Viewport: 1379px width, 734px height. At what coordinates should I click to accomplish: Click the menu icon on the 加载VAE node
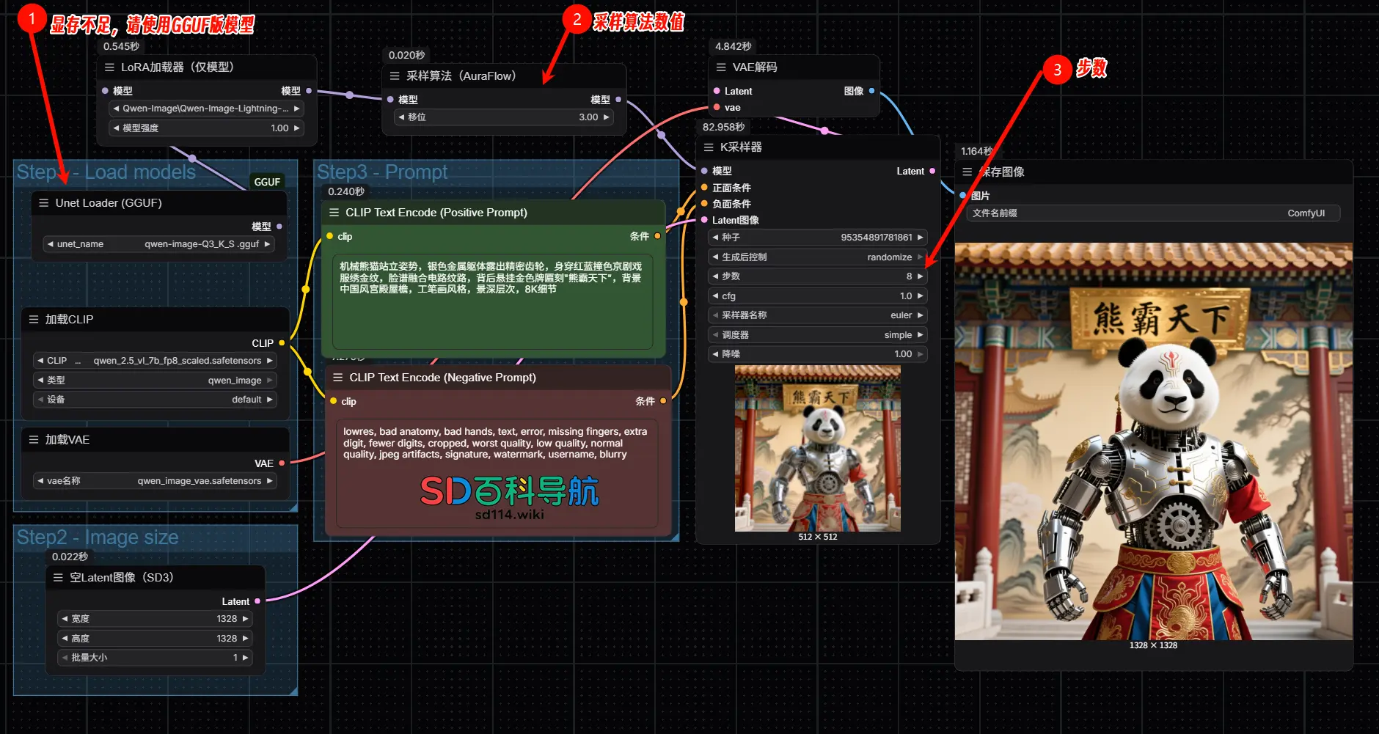[32, 439]
